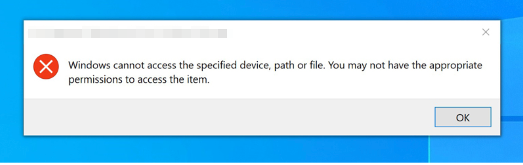Click the desktop strip right of the dialog
523x165 pixels.
pos(512,70)
